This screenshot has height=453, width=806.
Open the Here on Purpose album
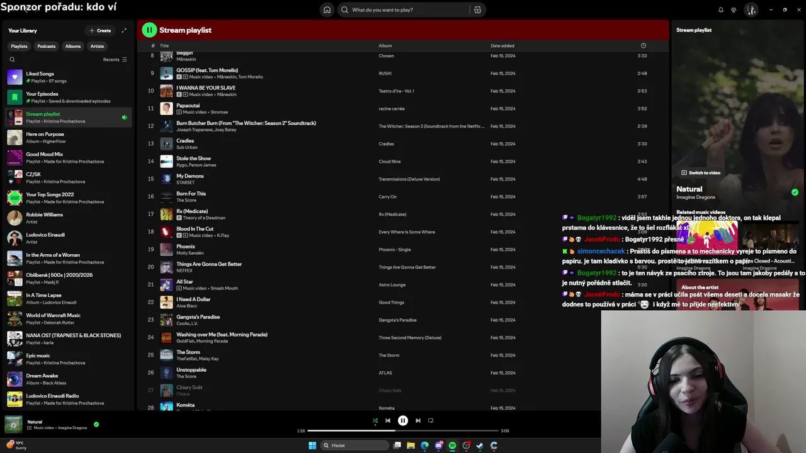[68, 137]
